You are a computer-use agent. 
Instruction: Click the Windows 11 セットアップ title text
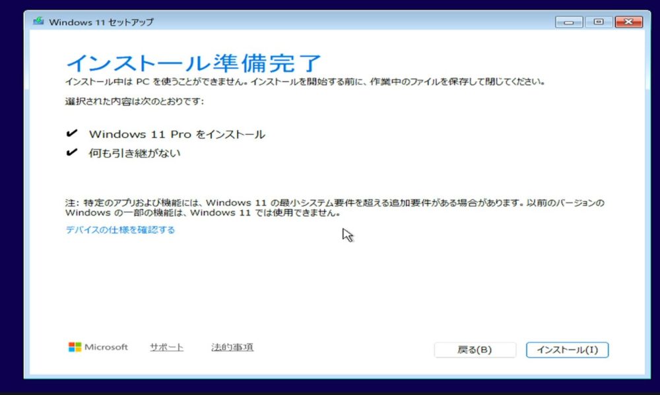[x=102, y=22]
